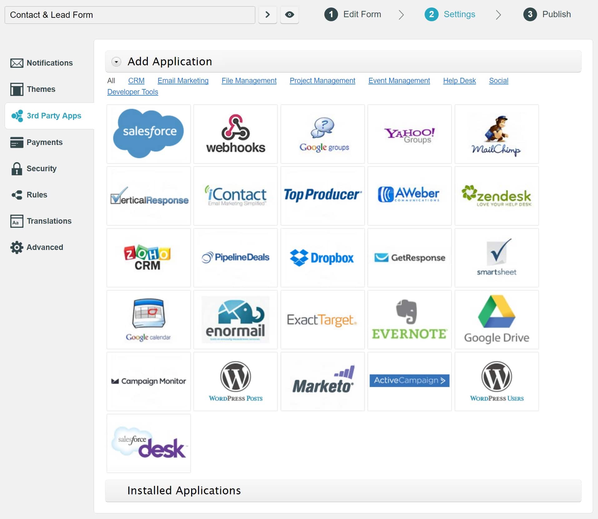Select the Zoho CRM app

[x=148, y=257]
